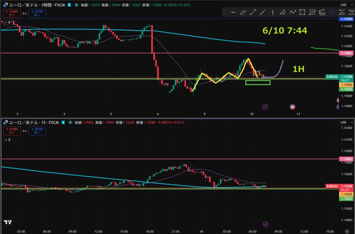Image resolution: width=355 pixels, height=234 pixels.
Task: Select the brush drawing tool
Action: (x=243, y=12)
